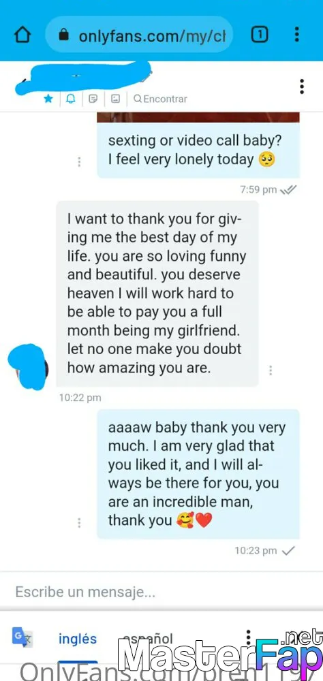Screen dimensions: 323x681
Task: Open options beside the aaaaw baby reply
Action: click(79, 522)
